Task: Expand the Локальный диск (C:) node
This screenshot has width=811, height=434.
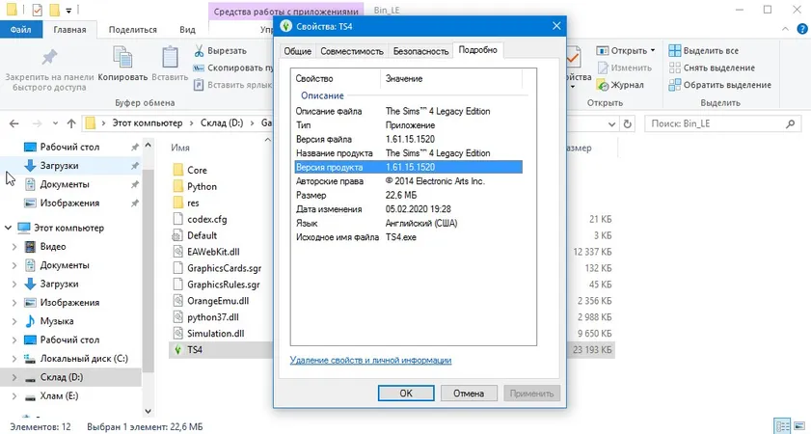Action: [x=14, y=359]
